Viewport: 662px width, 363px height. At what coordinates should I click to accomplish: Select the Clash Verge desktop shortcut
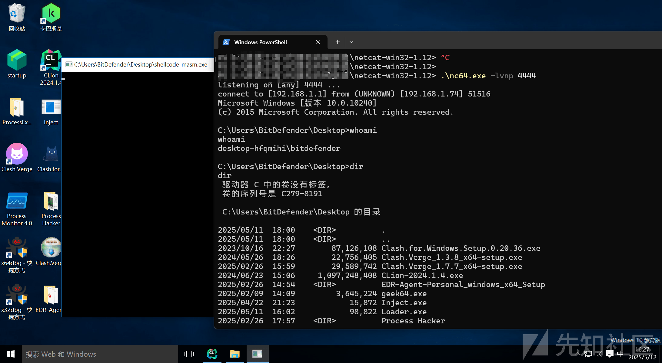click(x=17, y=158)
